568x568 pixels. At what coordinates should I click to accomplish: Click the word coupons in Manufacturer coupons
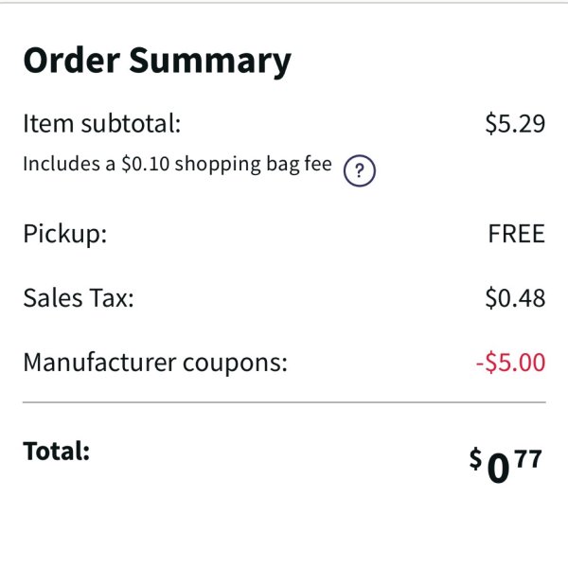tap(235, 364)
